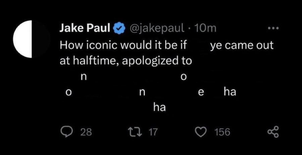Image resolution: width=302 pixels, height=155 pixels.
Task: Click the retweet count 17
Action: coord(152,132)
